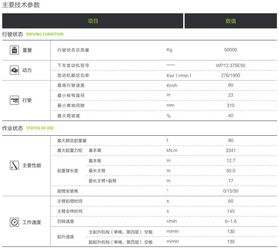Viewport: 279px width, 251px height.
Task: Click the truck icon beside 行驶
Action: point(14,100)
